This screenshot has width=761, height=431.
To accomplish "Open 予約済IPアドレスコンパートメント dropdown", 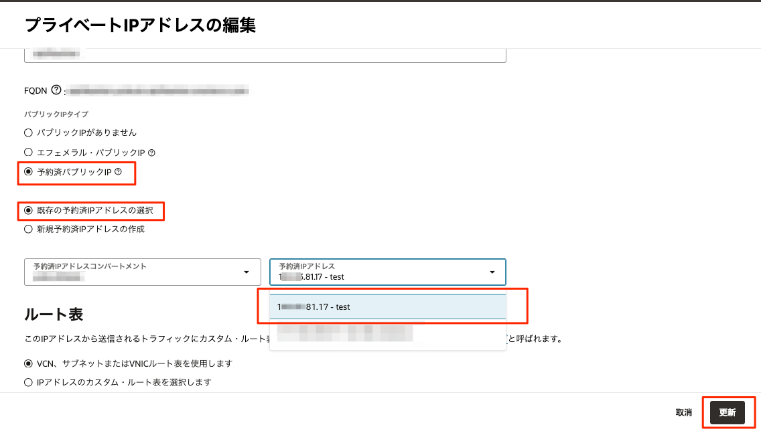I will [x=142, y=272].
